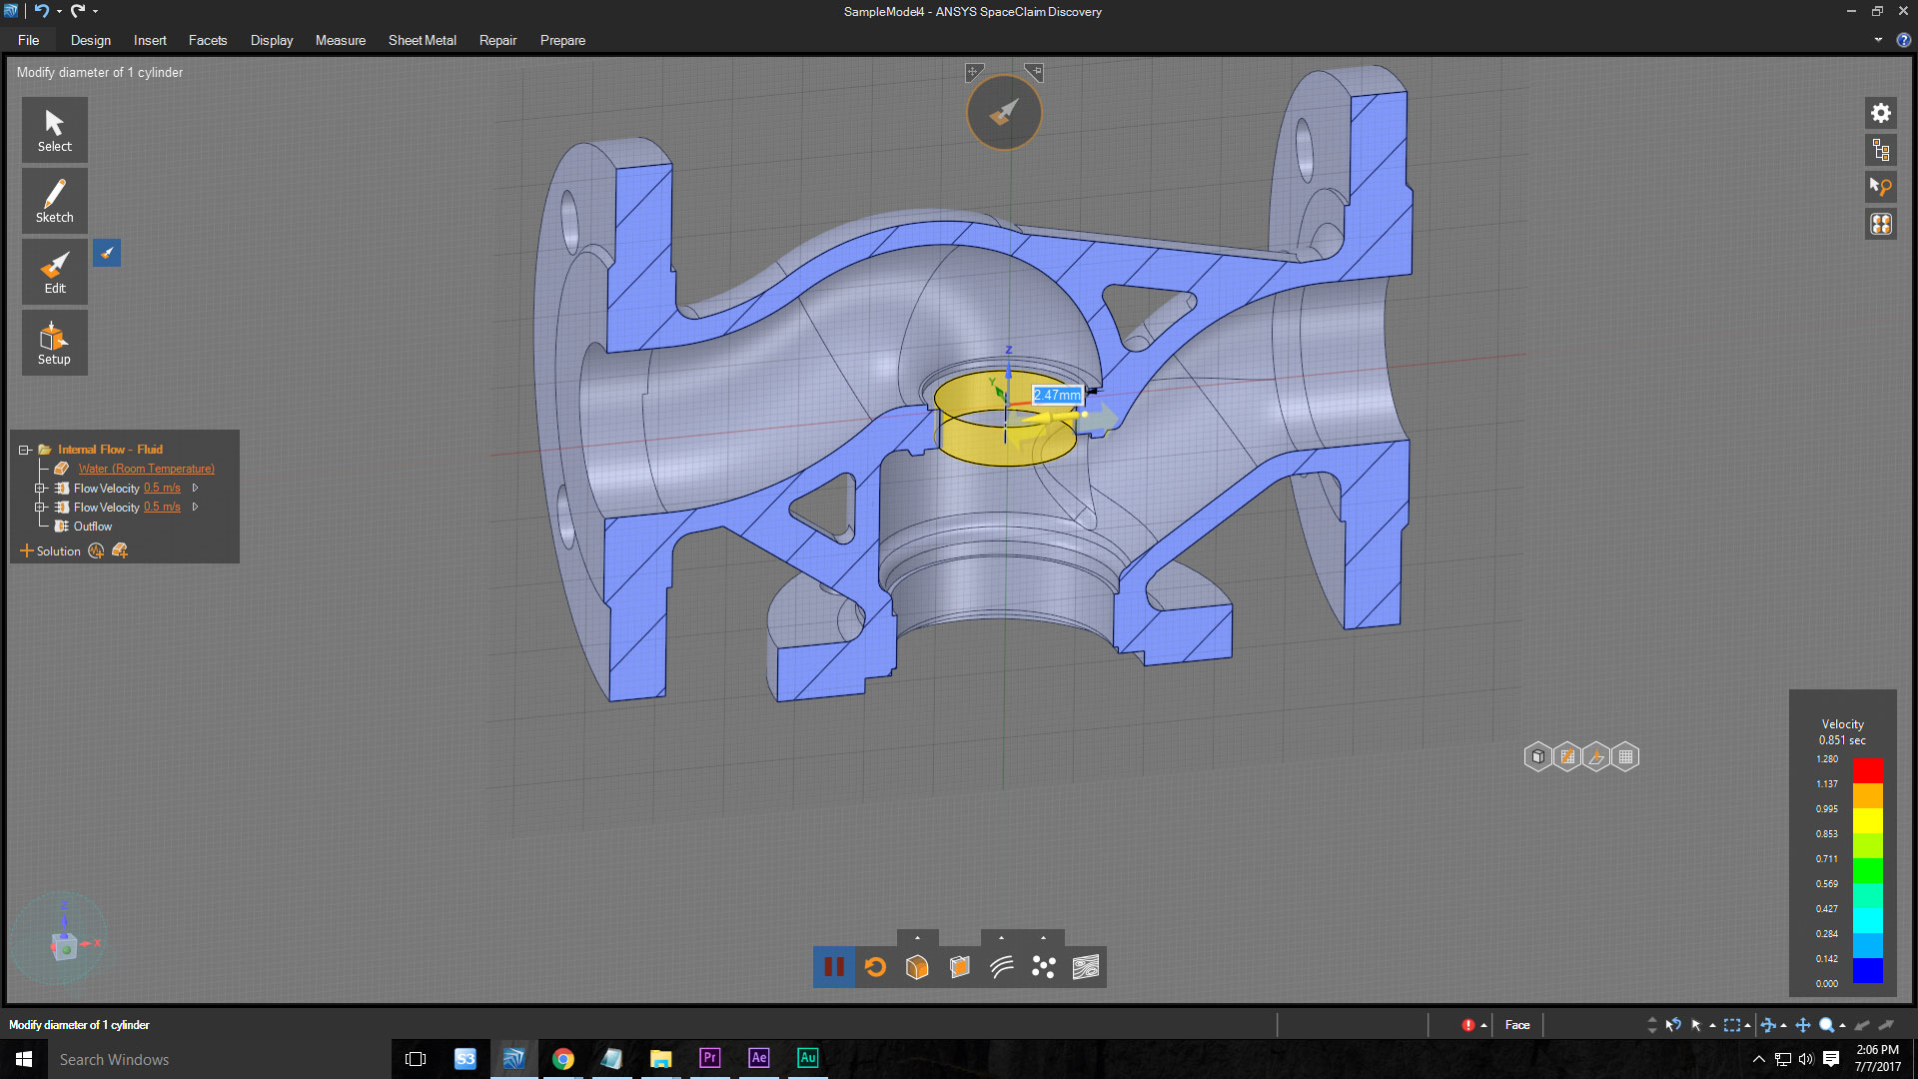Click second Flow Velocity 0.5 m/s value
This screenshot has width=1918, height=1079.
[x=162, y=507]
